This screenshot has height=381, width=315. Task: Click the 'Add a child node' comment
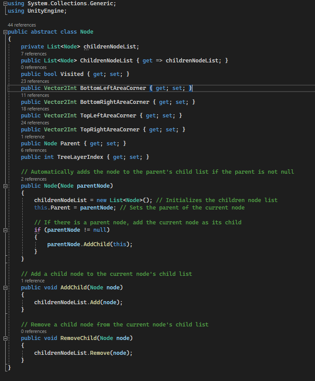click(106, 274)
